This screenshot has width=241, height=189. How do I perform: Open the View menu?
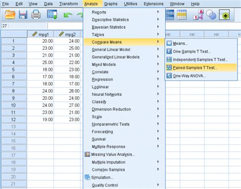pos(33,4)
